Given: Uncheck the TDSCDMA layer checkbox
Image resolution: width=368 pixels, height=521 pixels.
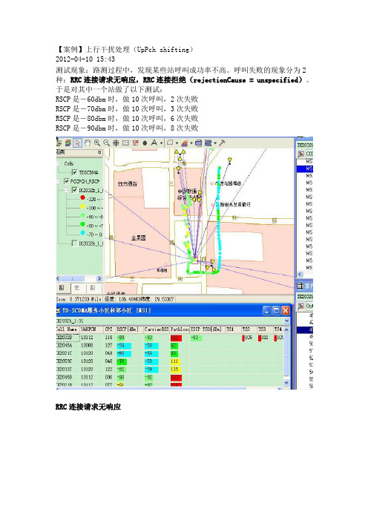Looking at the screenshot, I should (x=74, y=172).
